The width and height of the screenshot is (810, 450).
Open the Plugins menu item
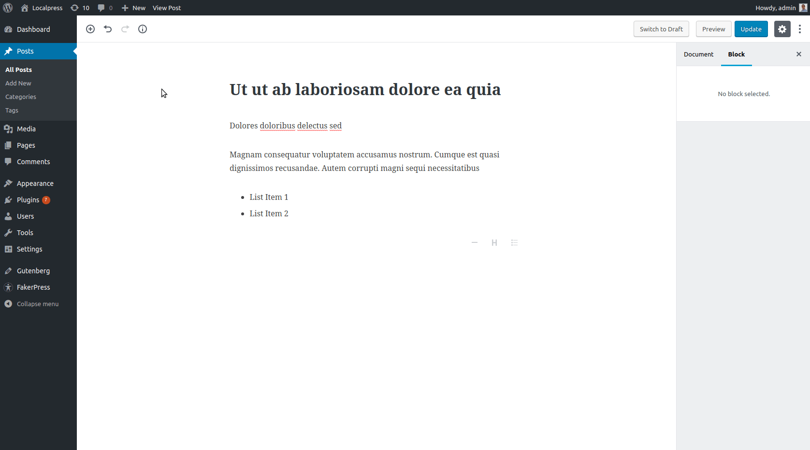pos(38,200)
